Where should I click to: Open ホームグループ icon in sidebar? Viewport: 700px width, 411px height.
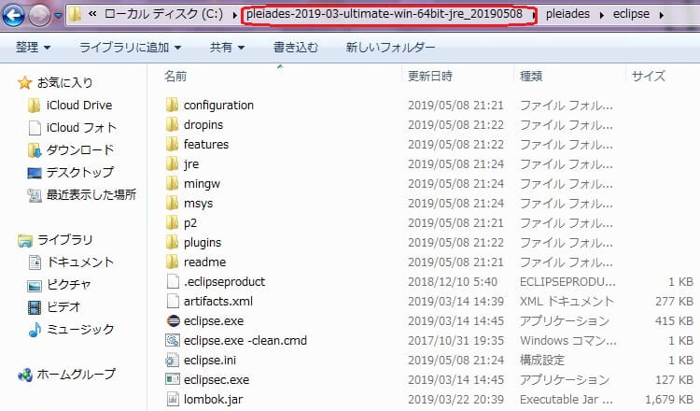point(25,375)
